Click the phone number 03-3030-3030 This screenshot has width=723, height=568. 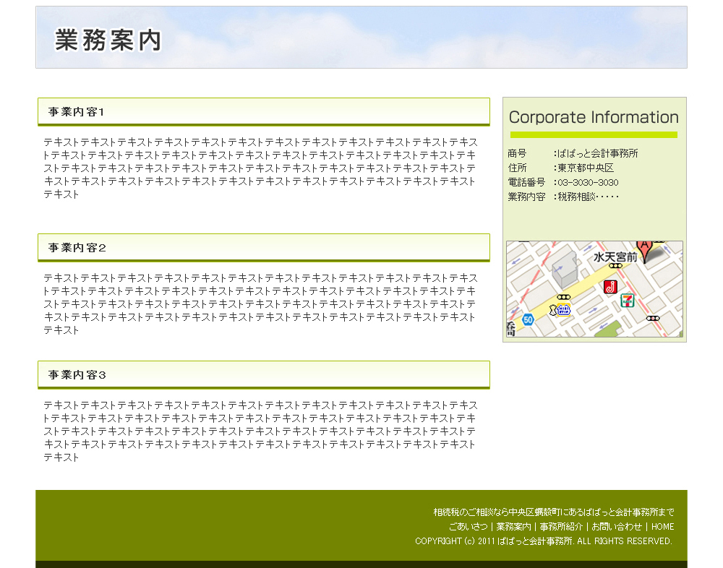coord(588,182)
